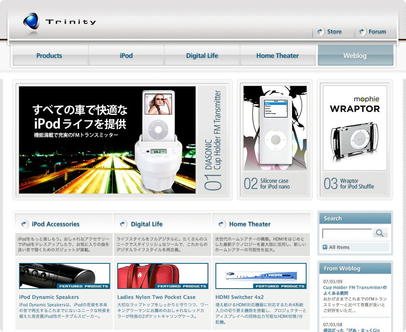The height and width of the screenshot is (332, 406).
Task: Click the small arrow icon beside All Items
Action: point(325,247)
